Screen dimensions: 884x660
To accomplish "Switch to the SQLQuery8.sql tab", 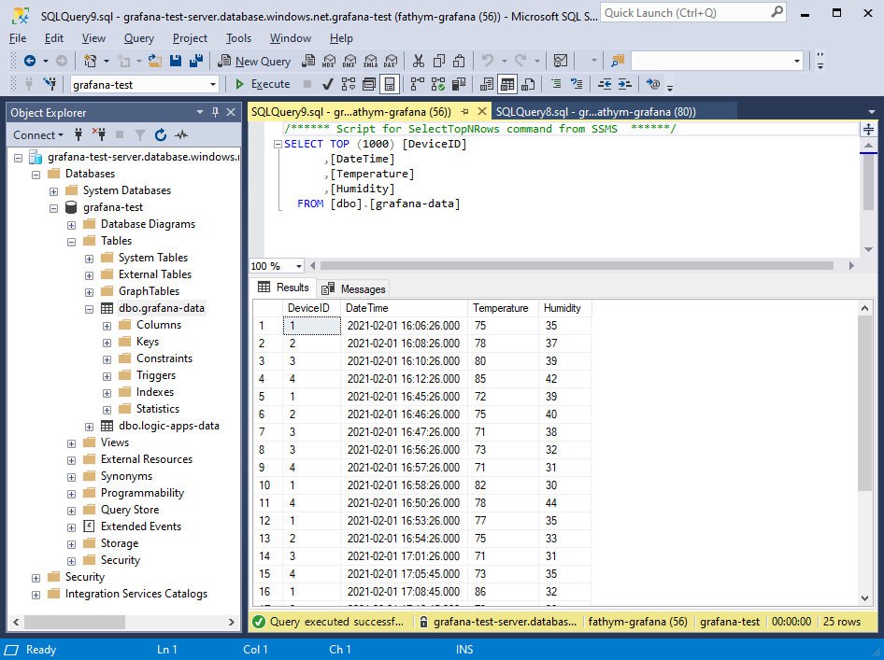I will click(x=595, y=111).
